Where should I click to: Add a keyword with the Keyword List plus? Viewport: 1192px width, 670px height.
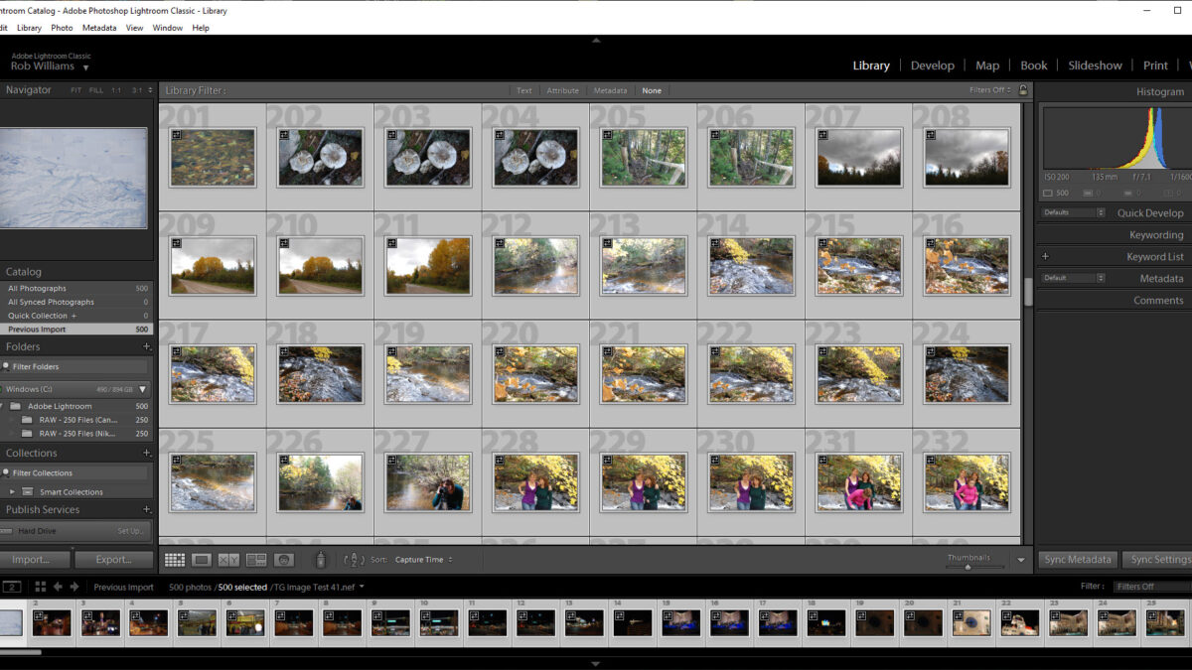tap(1045, 257)
